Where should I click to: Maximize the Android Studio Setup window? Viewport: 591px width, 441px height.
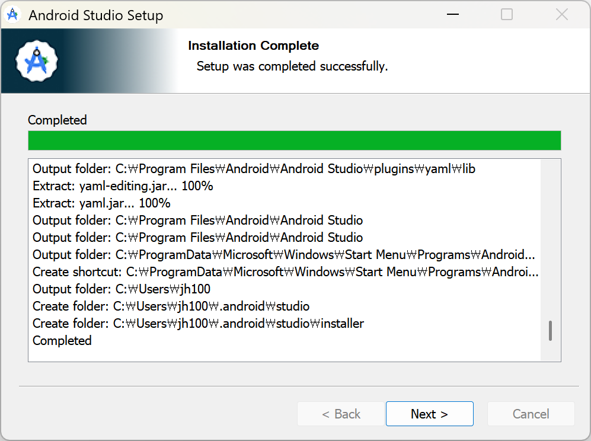click(x=507, y=15)
